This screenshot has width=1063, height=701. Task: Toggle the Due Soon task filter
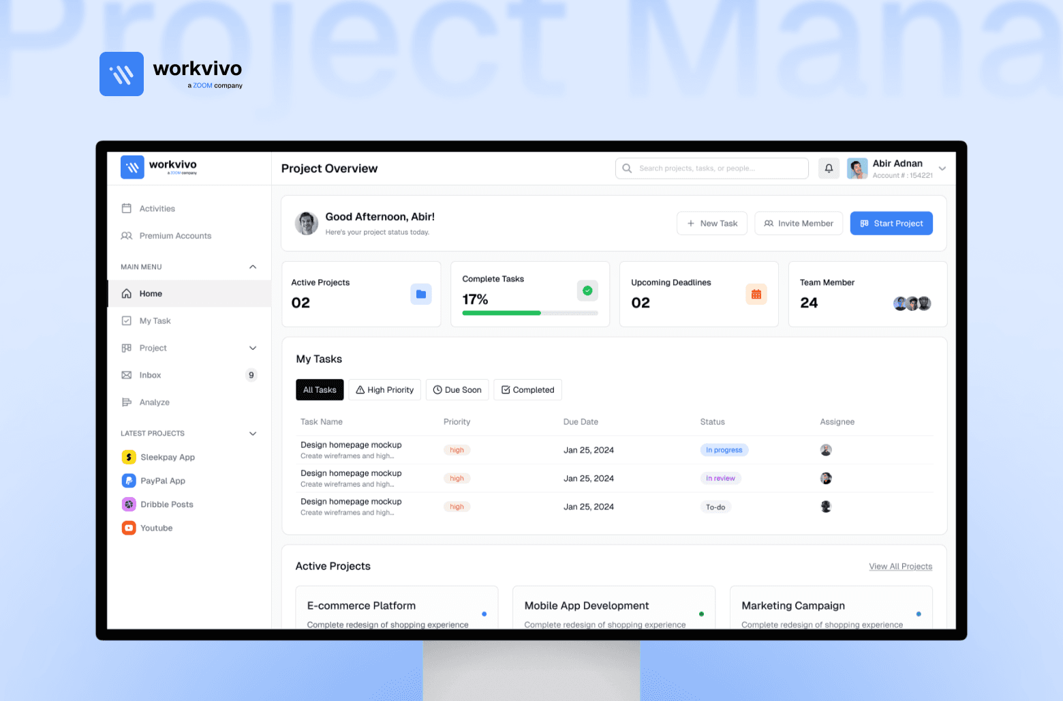pyautogui.click(x=457, y=389)
